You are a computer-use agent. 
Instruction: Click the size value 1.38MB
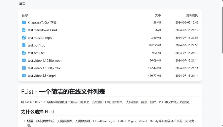[x=156, y=22]
